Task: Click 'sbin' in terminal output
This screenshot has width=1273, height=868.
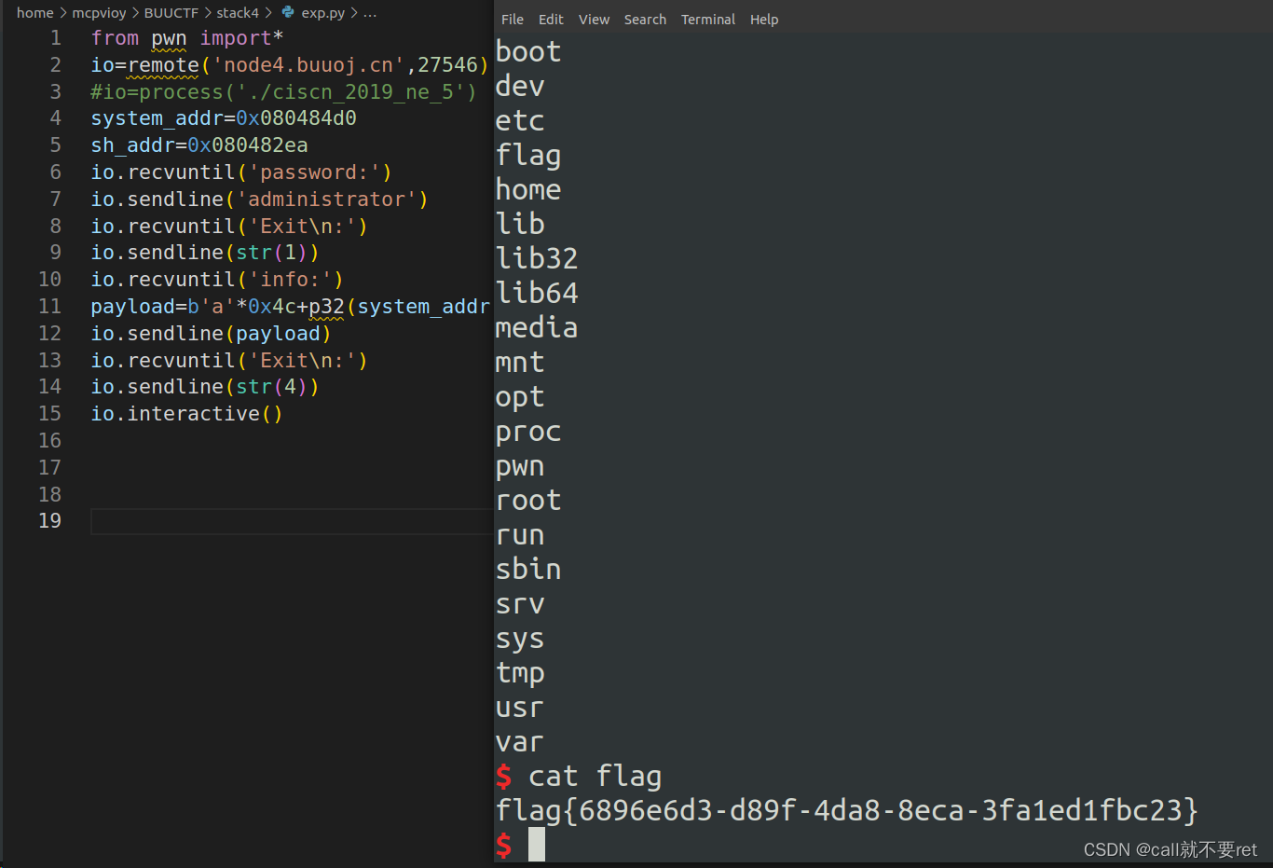Action: (528, 569)
